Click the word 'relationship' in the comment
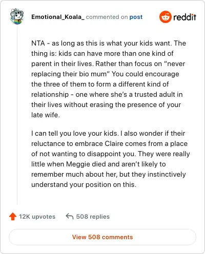Screen dimensions: 205x254 50,95
